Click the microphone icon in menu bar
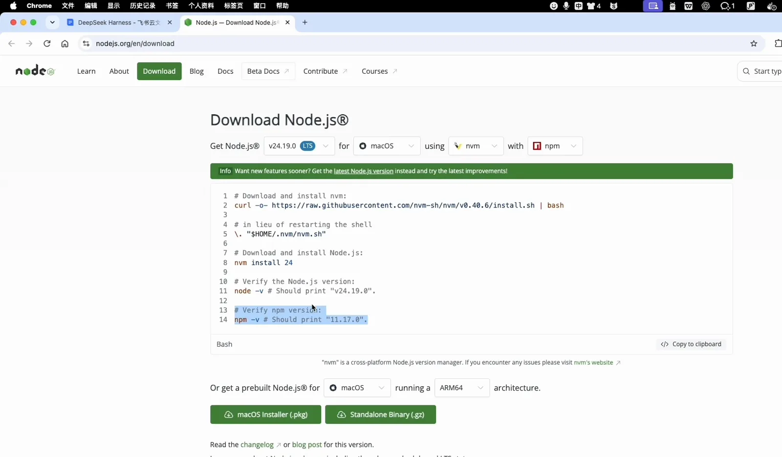782x457 pixels. [566, 6]
